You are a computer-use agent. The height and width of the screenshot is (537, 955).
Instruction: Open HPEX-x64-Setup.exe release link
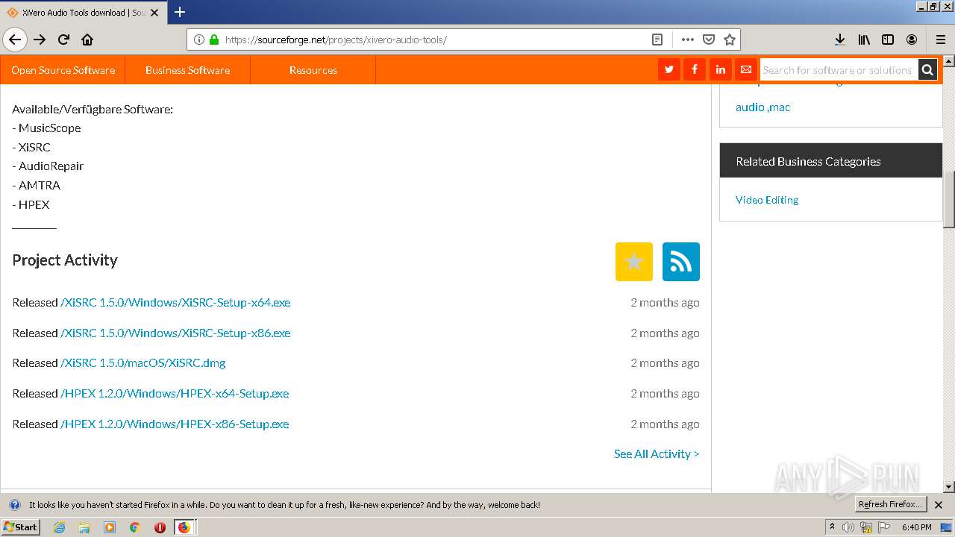175,393
